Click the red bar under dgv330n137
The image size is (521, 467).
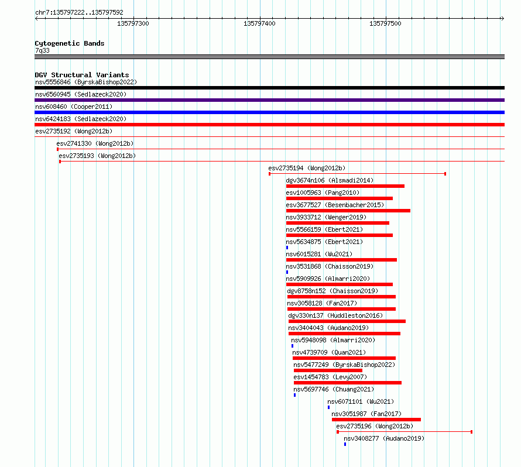tap(347, 321)
